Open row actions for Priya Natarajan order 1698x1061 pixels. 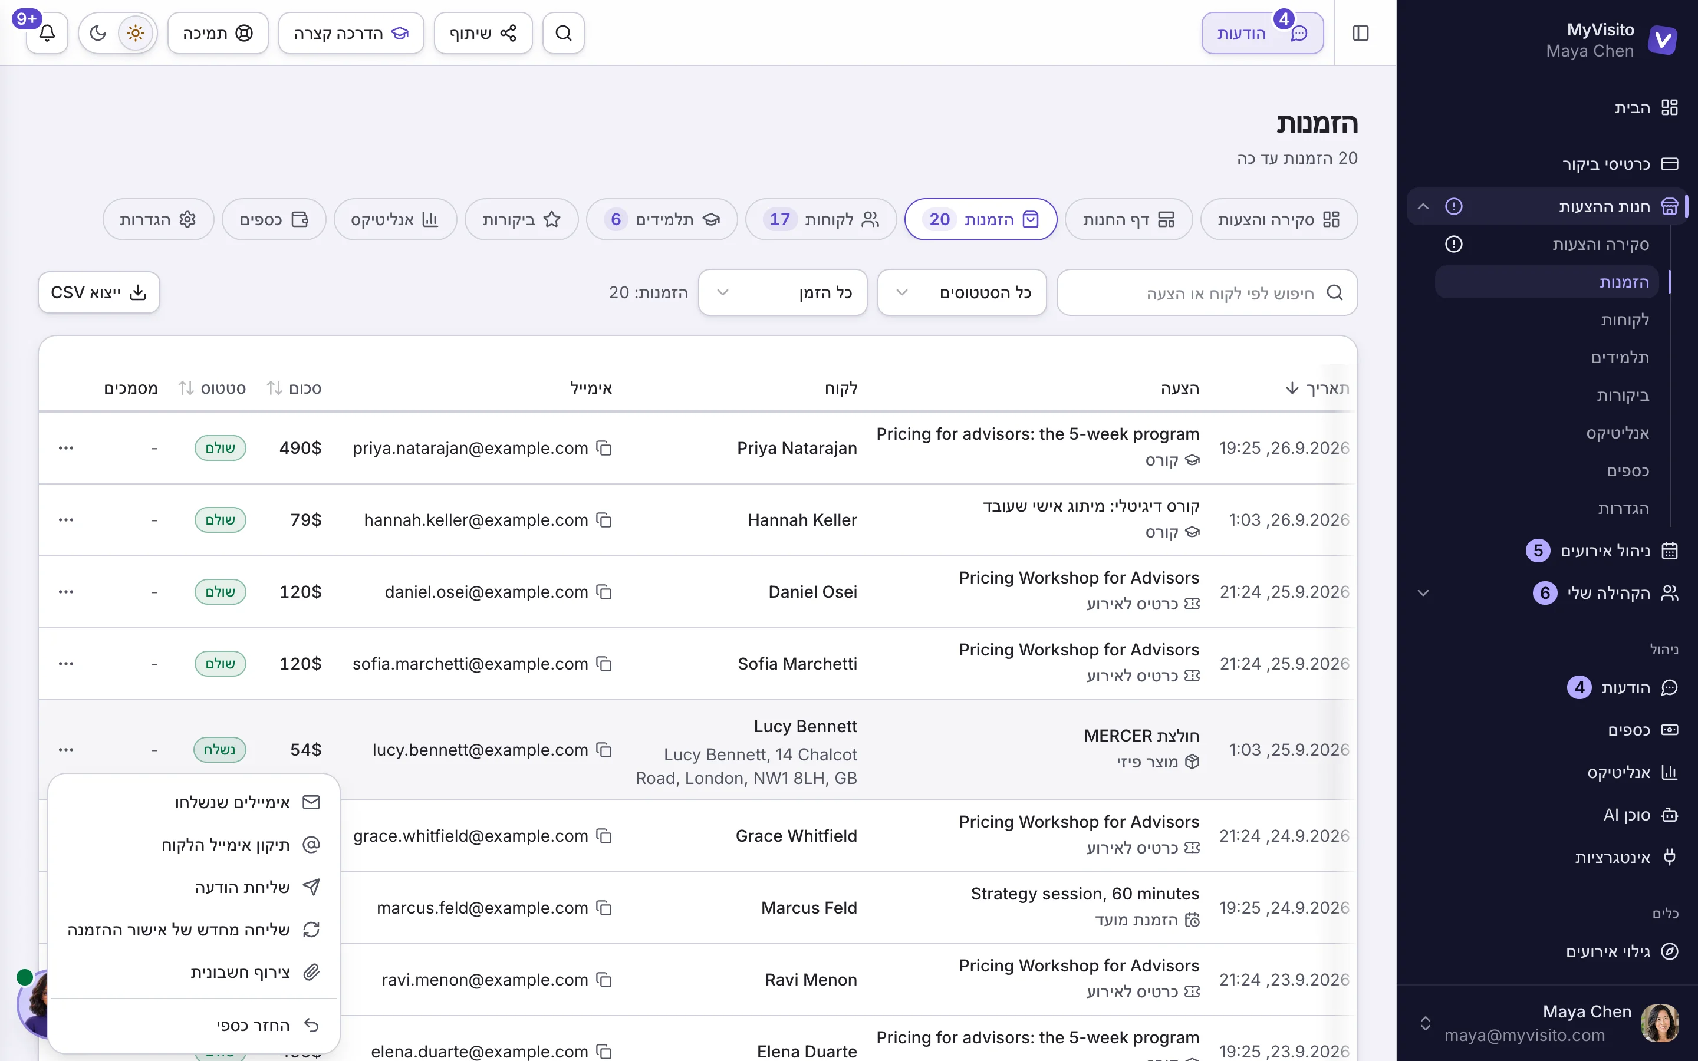coord(66,448)
